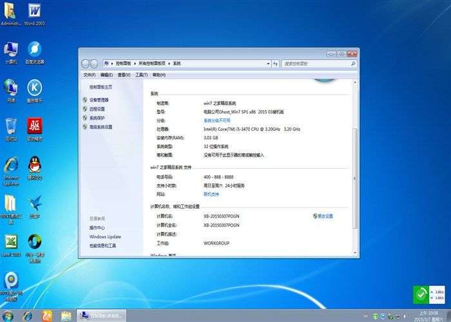
Task: Expand the arrow after 控制面板 in breadcrumb
Action: point(135,64)
